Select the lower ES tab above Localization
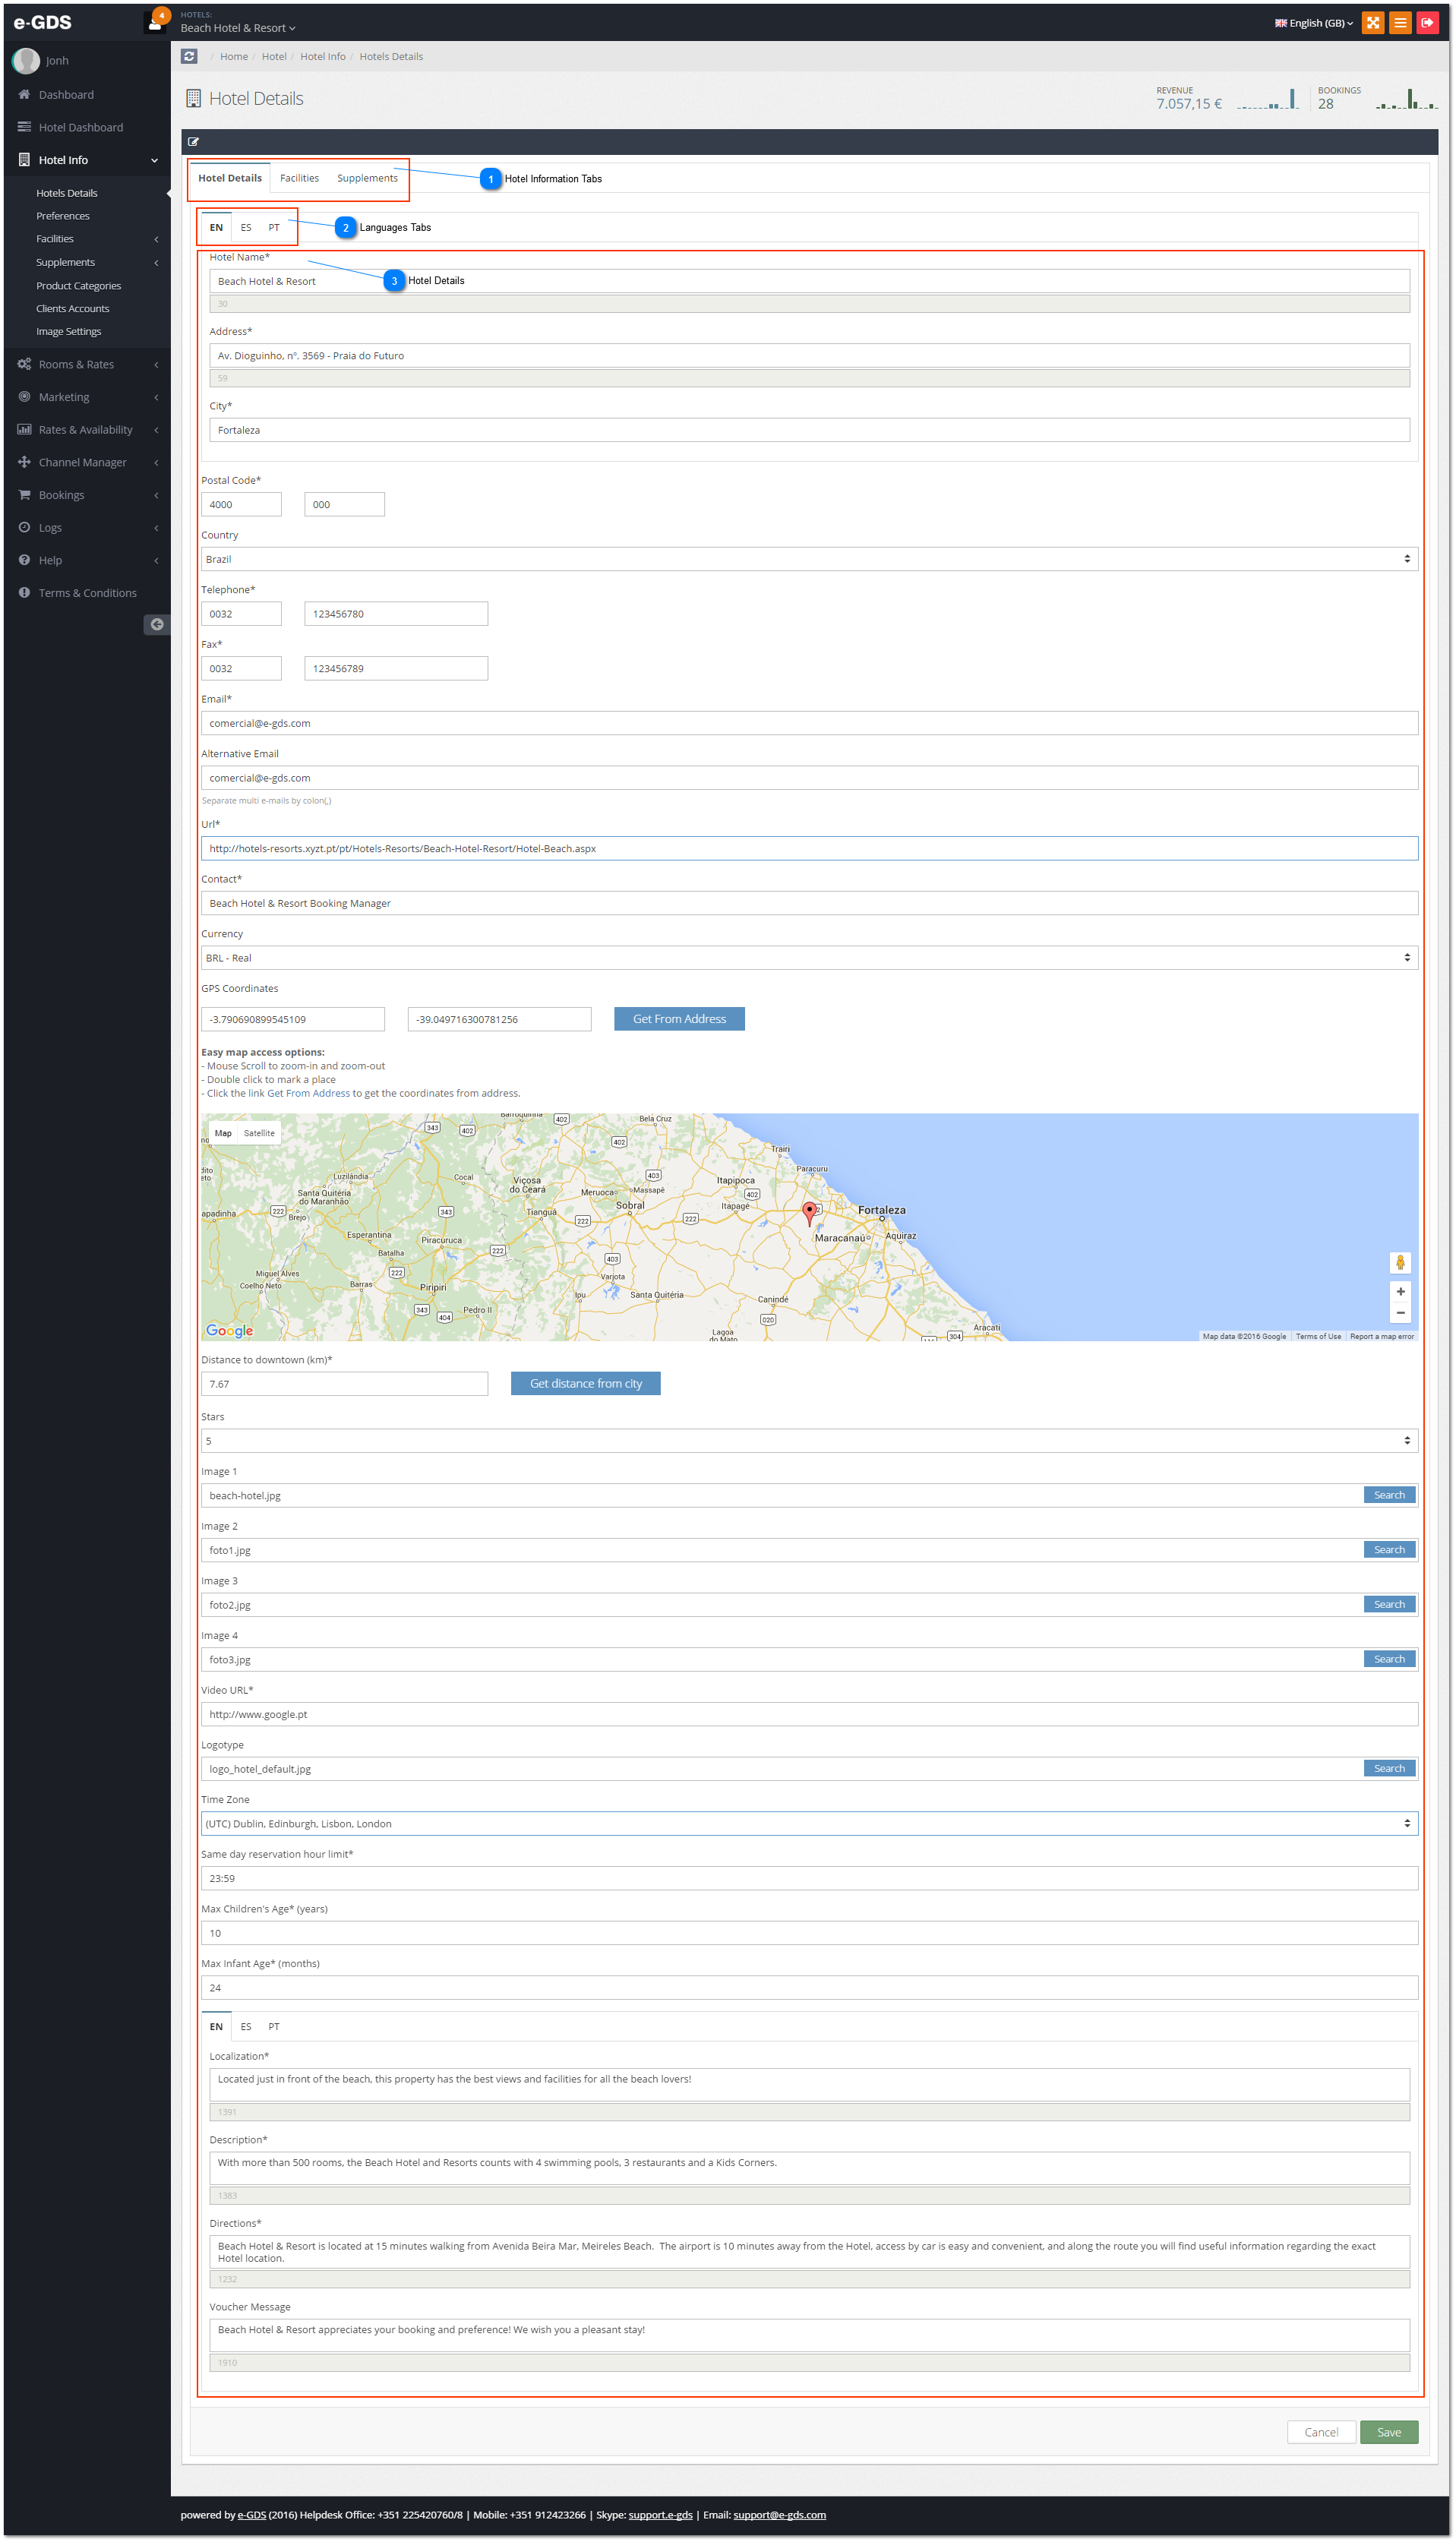The height and width of the screenshot is (2542, 1456). 246,2027
